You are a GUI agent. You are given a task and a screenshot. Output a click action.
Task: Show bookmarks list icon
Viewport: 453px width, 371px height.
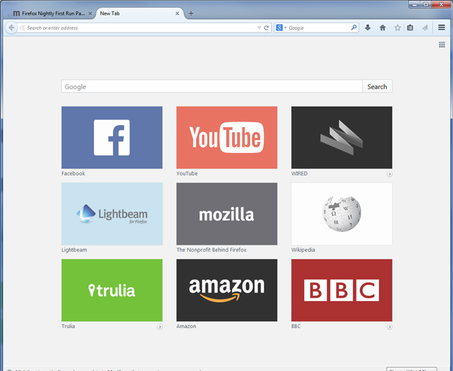pos(410,28)
